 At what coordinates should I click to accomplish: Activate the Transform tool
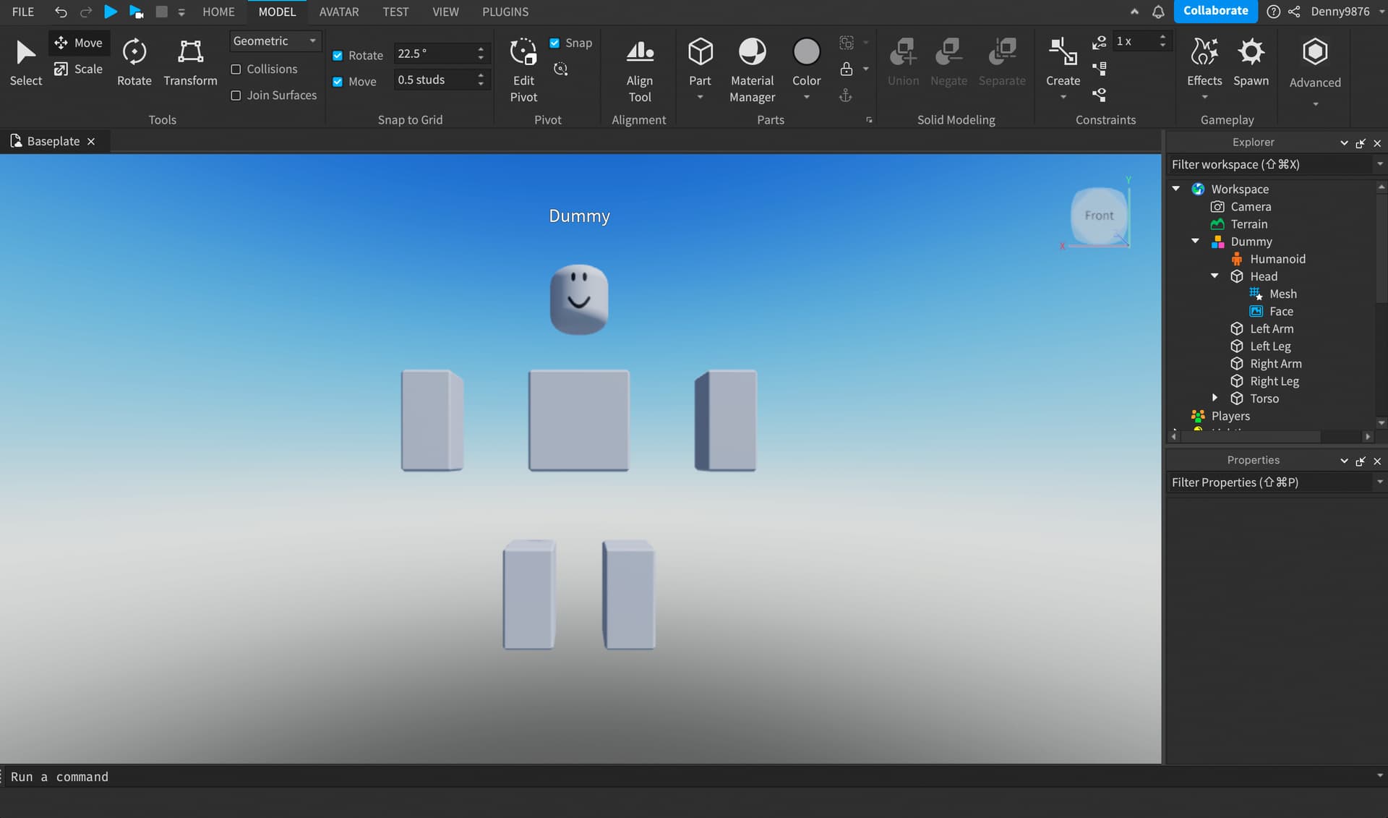coord(190,61)
